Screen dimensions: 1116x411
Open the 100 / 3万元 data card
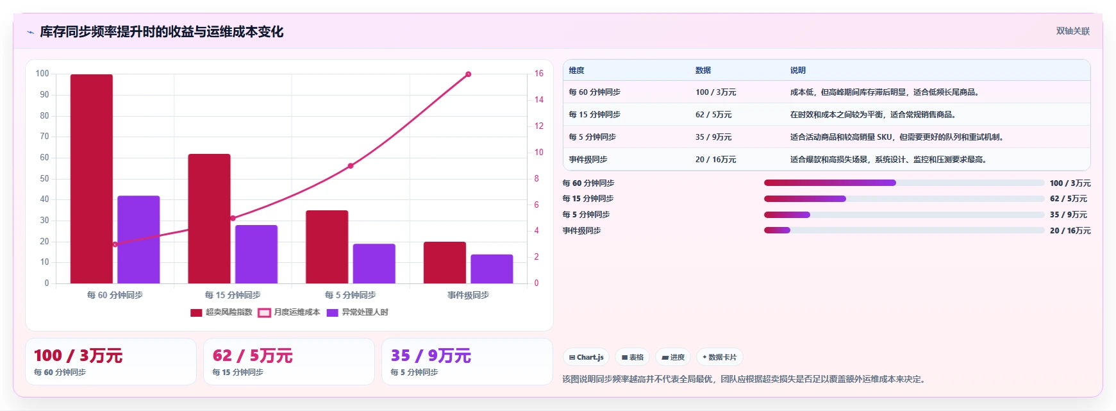coord(111,362)
